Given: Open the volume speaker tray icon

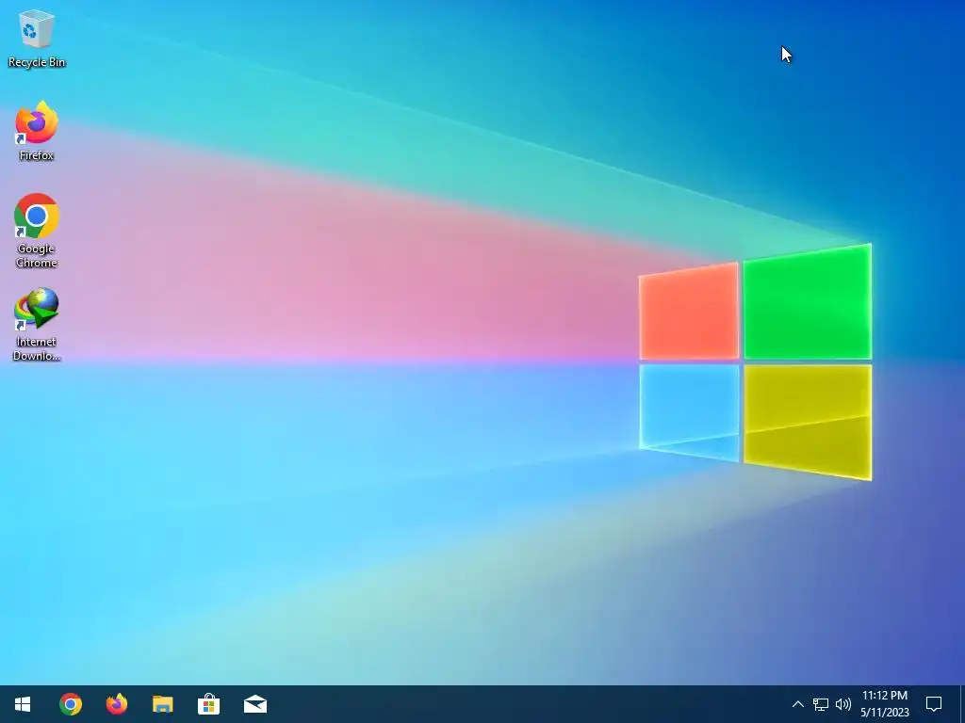Looking at the screenshot, I should (x=843, y=704).
